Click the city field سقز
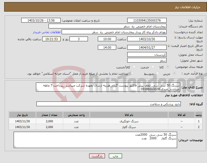Viewport: 207px width, 163px height. point(147,60)
